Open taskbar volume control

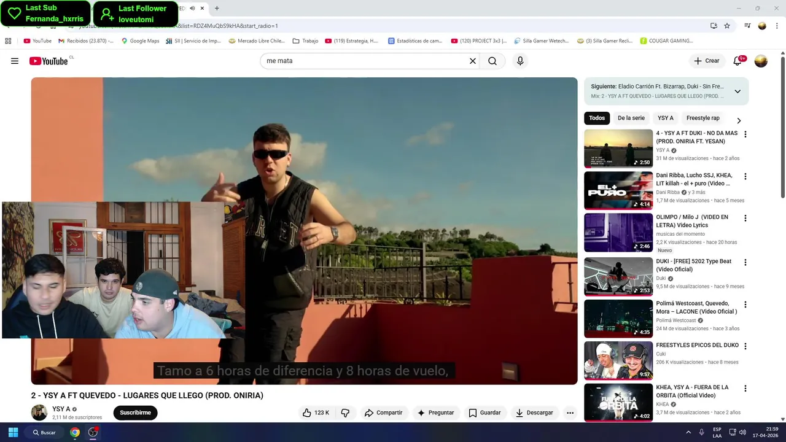click(x=742, y=432)
